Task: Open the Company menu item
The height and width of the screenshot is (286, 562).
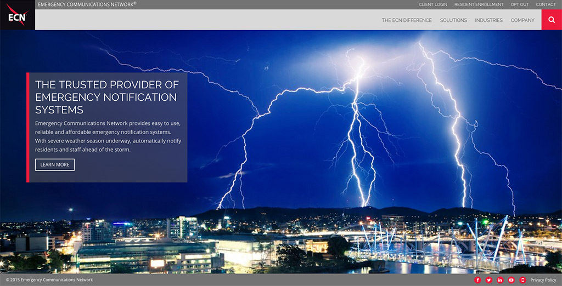Action: tap(522, 20)
